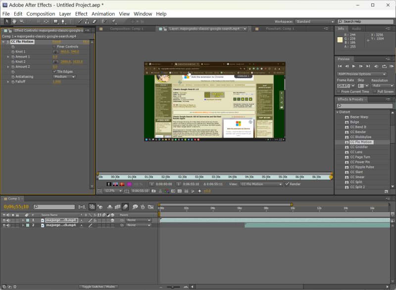Click the Play button in the Preview panel
Screen dimensions: 396x290
(x=353, y=66)
